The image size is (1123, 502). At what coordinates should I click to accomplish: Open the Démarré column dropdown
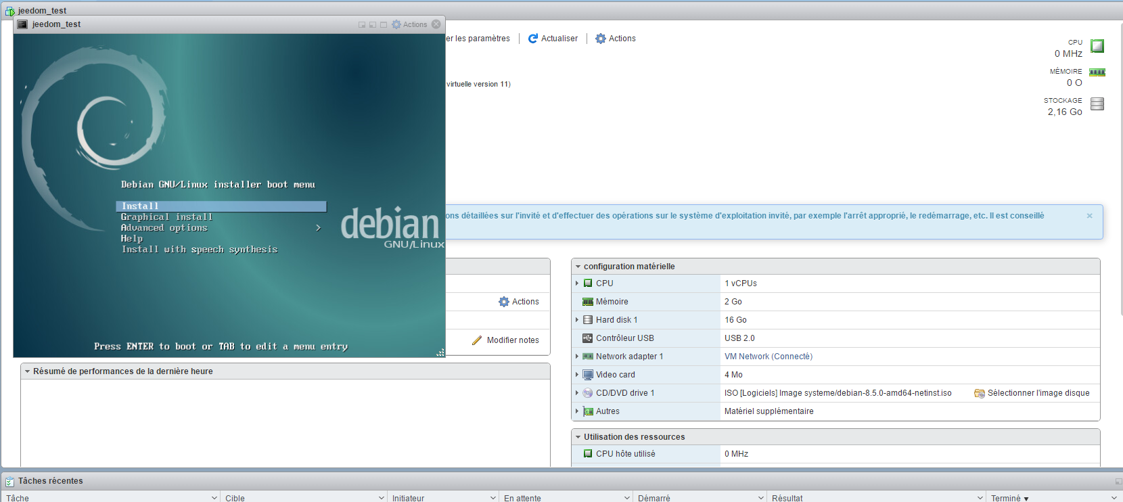761,498
